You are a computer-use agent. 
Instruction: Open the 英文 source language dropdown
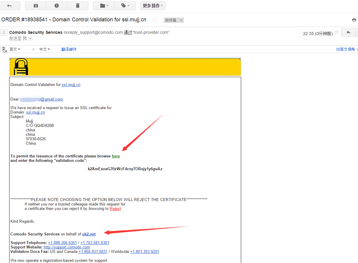pyautogui.click(x=15, y=50)
